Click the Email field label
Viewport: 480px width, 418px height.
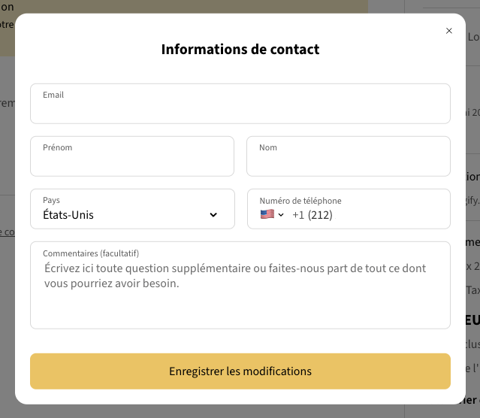pos(53,95)
